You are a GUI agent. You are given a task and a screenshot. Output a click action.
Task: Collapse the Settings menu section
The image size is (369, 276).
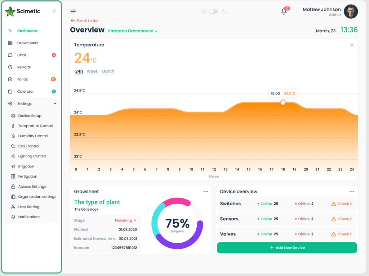pos(55,103)
